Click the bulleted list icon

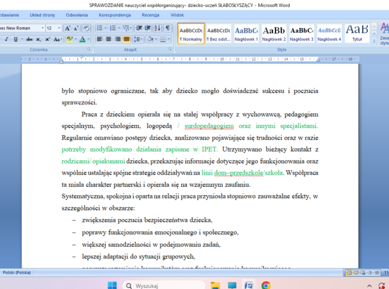[99, 28]
